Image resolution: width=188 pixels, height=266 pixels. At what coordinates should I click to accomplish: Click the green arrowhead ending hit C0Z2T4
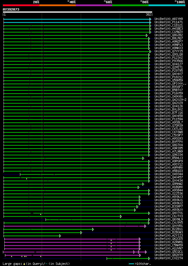coord(149,259)
